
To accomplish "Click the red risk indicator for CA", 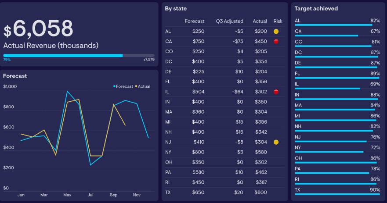I will pos(276,42).
